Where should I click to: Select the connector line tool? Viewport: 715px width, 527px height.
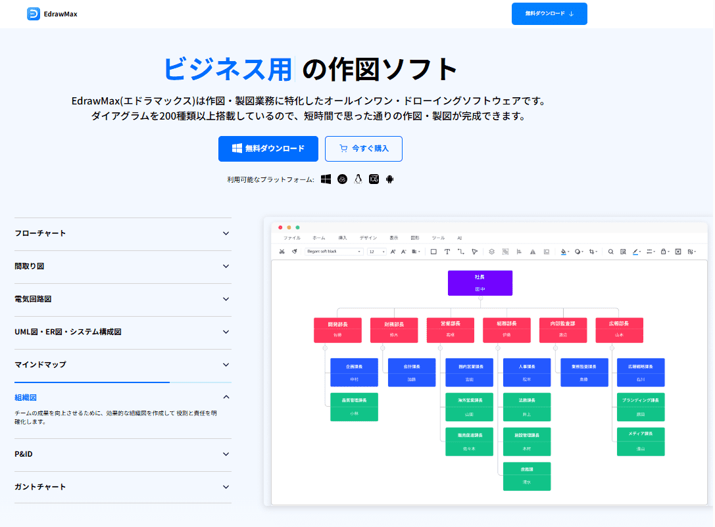(x=461, y=252)
